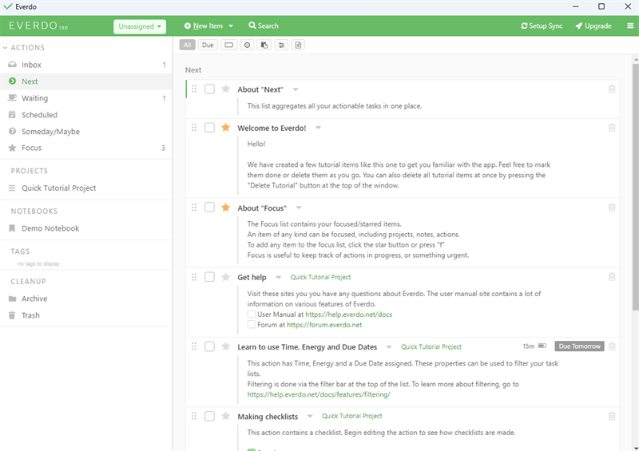The width and height of the screenshot is (639, 451).
Task: Open the Inbox list in sidebar
Action: pos(86,65)
